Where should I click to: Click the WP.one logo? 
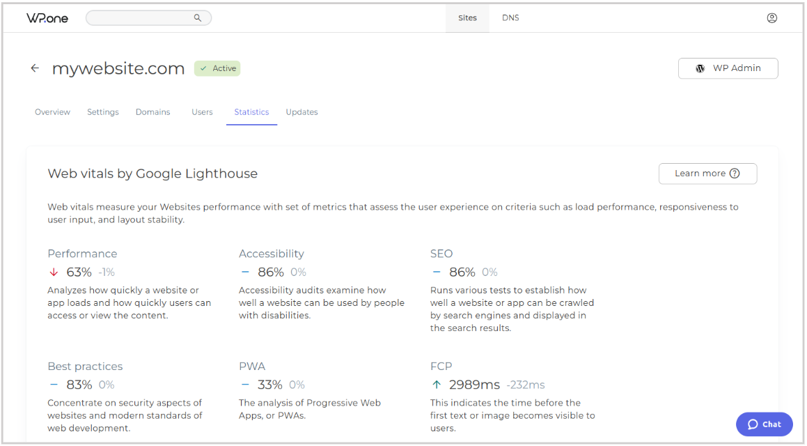(47, 18)
